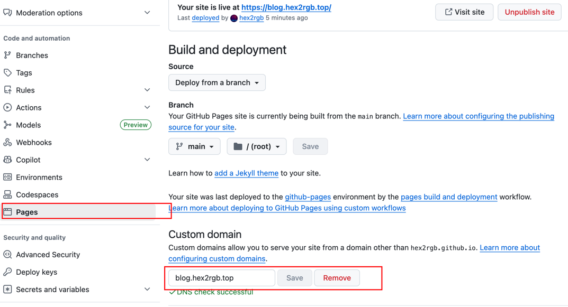This screenshot has height=307, width=568.
Task: Select the Branches icon in sidebar
Action: (x=8, y=55)
